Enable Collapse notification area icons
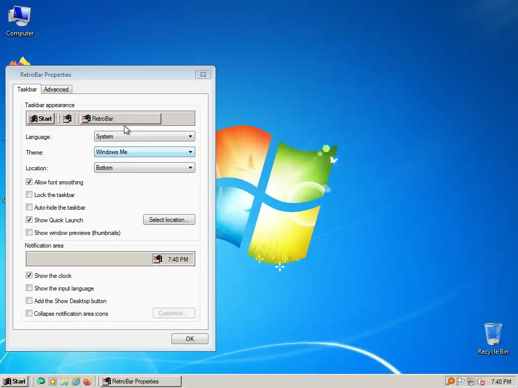Screen dimensions: 518x388 tap(29, 313)
